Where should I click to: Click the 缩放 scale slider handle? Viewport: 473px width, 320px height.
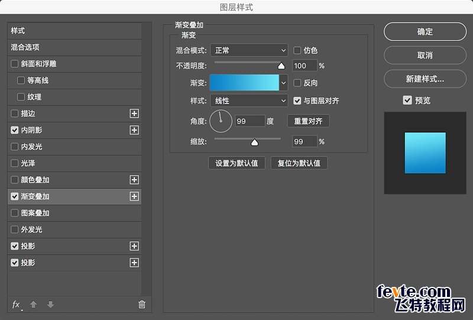coord(255,142)
